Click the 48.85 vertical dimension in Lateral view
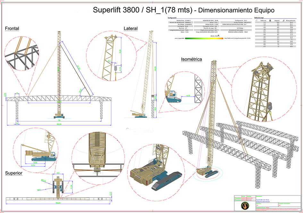 pos(156,69)
